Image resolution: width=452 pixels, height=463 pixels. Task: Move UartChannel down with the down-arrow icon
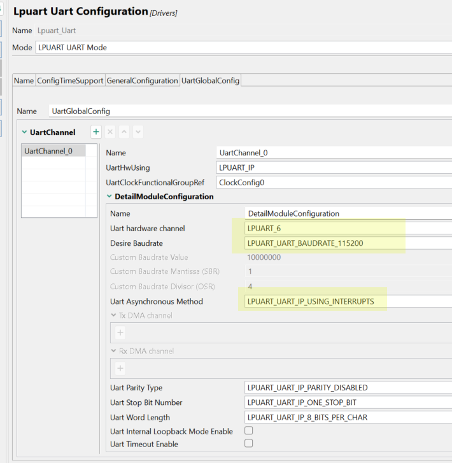click(138, 132)
